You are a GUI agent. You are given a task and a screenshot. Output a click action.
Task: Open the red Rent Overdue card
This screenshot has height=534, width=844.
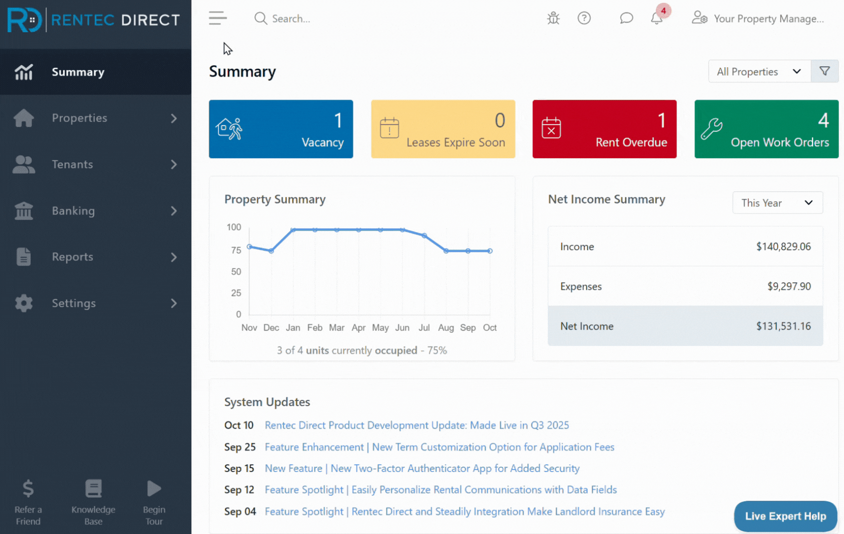pos(604,129)
